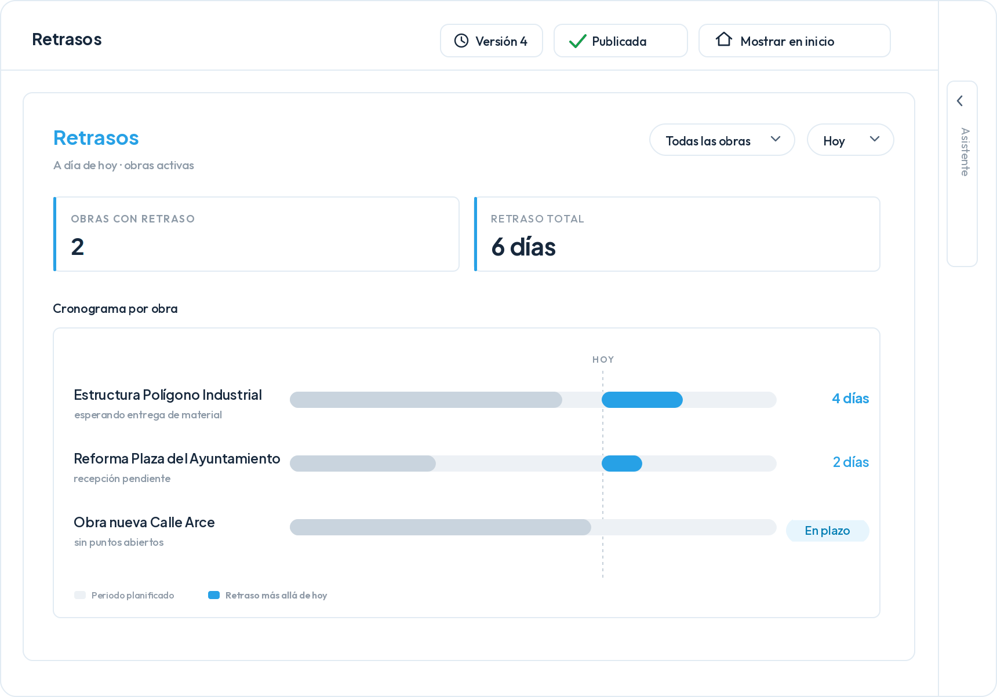Viewport: 997px width, 697px height.
Task: Open the Todas las obras dropdown
Action: pos(722,140)
